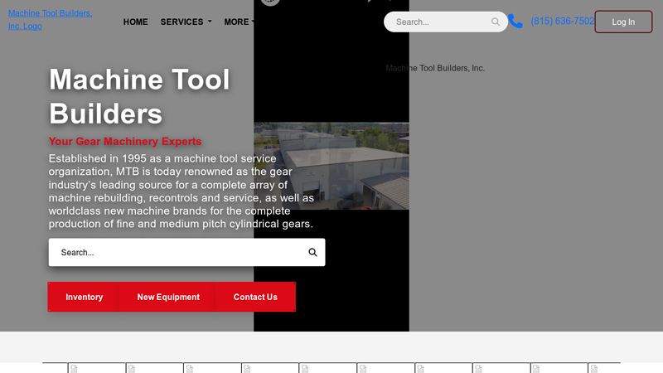Click the blue phone handset icon

[x=516, y=22]
